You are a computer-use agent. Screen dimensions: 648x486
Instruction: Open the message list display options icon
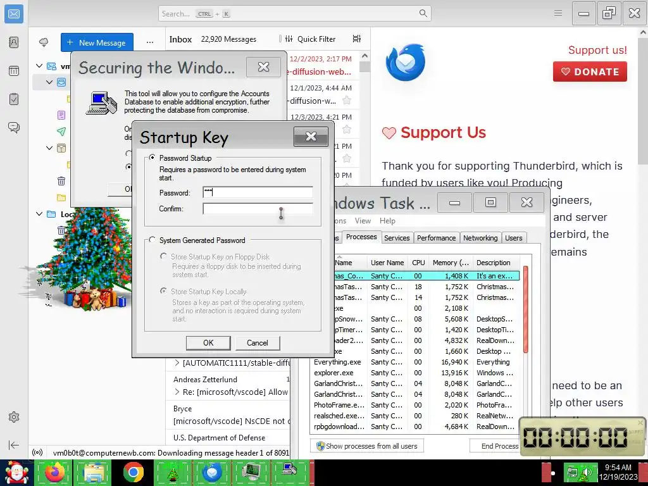[x=357, y=39]
